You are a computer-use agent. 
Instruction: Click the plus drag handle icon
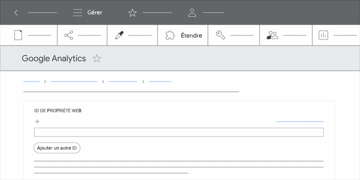(x=37, y=121)
